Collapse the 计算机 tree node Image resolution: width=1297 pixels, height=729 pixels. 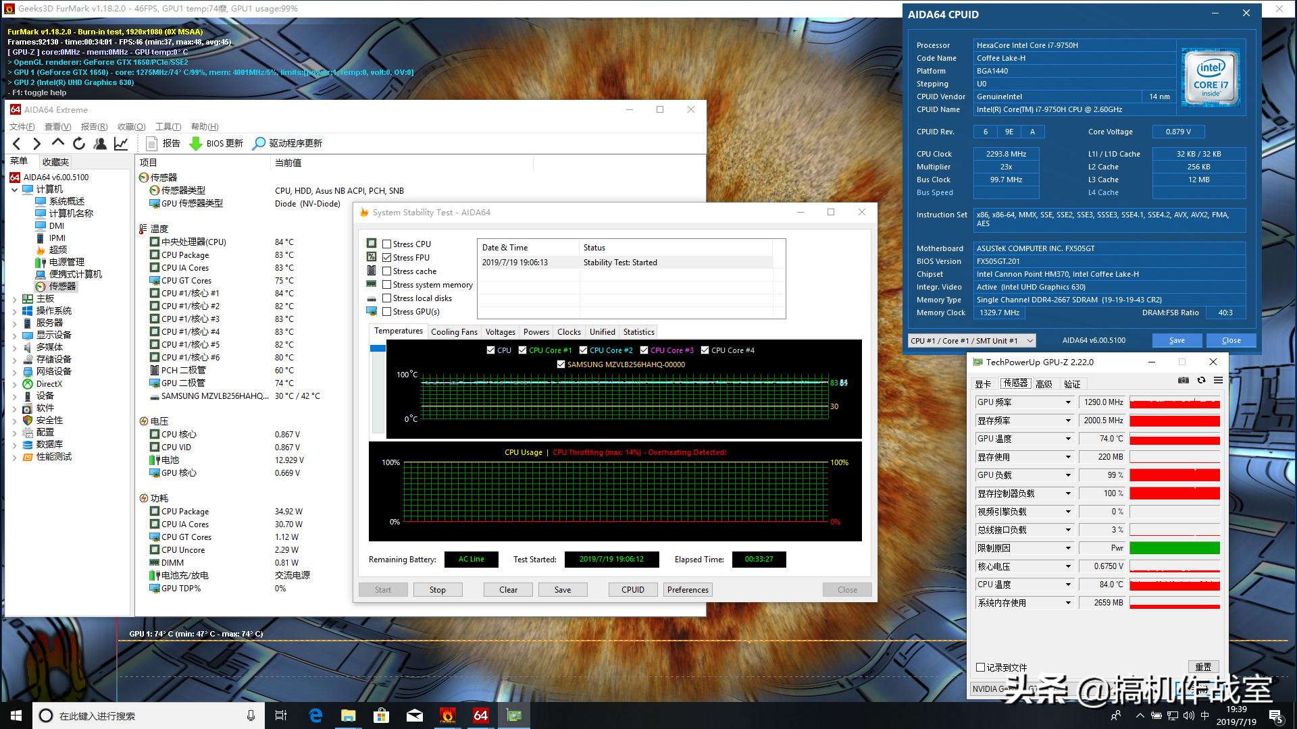click(15, 190)
